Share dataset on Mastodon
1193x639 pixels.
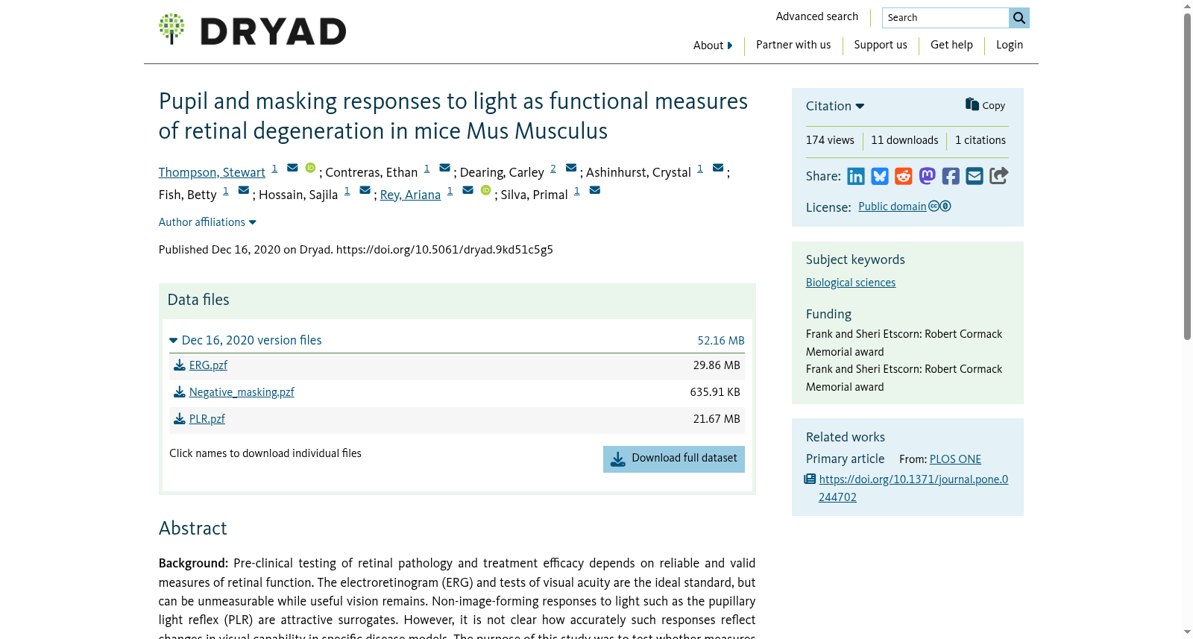[x=927, y=176]
